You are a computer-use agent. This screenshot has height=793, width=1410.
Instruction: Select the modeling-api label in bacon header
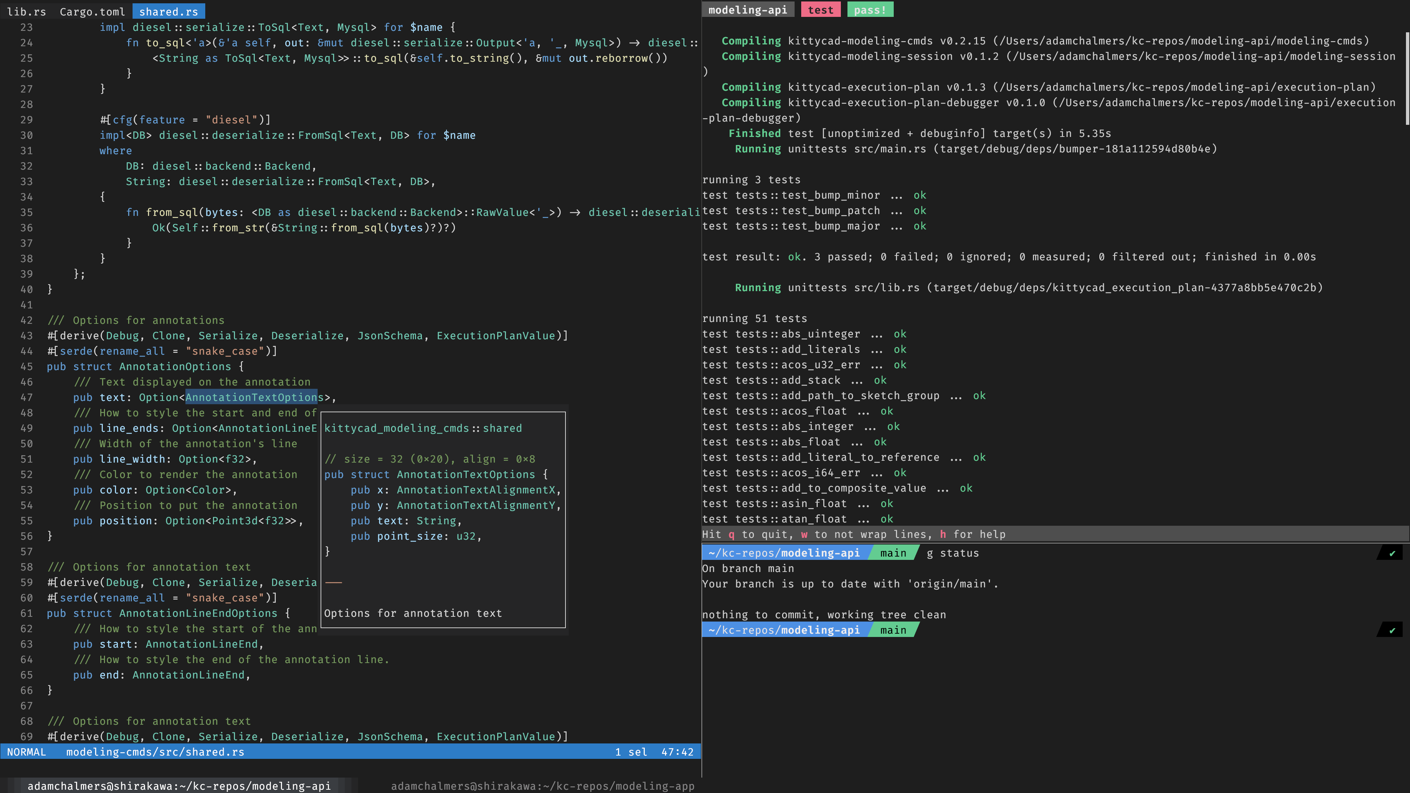coord(748,10)
